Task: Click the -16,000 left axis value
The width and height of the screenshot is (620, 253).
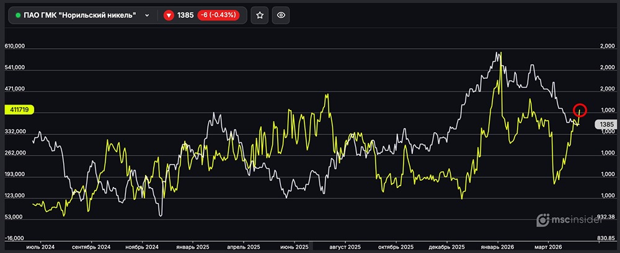Action: 15,238
